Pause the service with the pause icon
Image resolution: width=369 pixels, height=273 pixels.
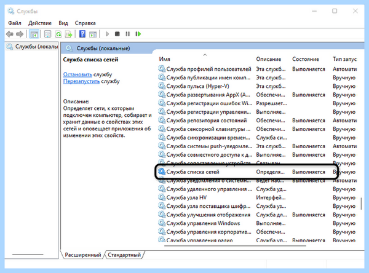[127, 34]
